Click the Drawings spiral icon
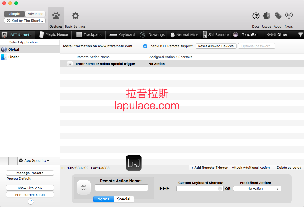The height and width of the screenshot is (207, 304). pos(143,35)
